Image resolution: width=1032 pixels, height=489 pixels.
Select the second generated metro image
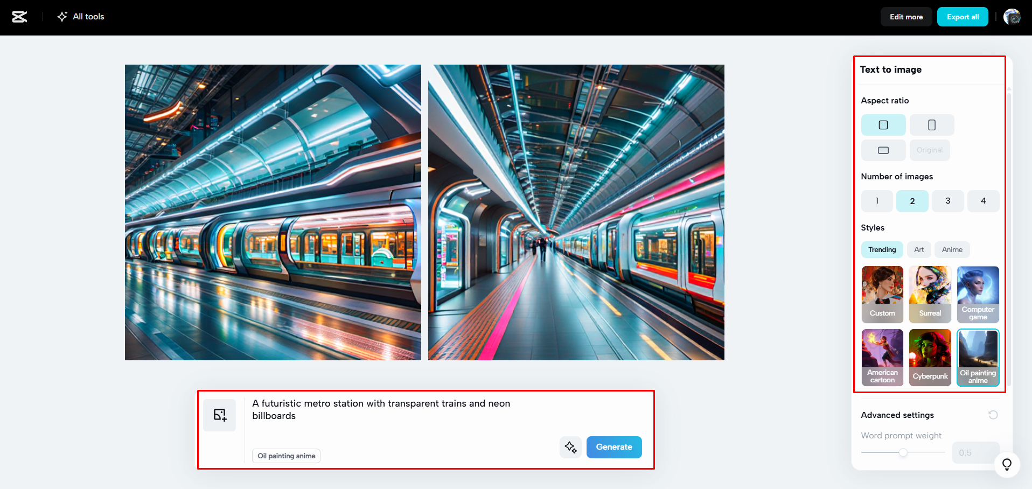click(x=576, y=213)
